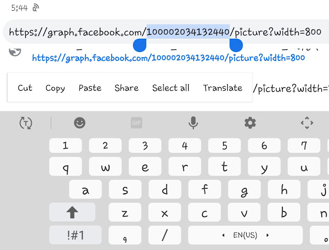Open the suggested graph.facebook.com link
329x250 pixels.
click(x=168, y=58)
